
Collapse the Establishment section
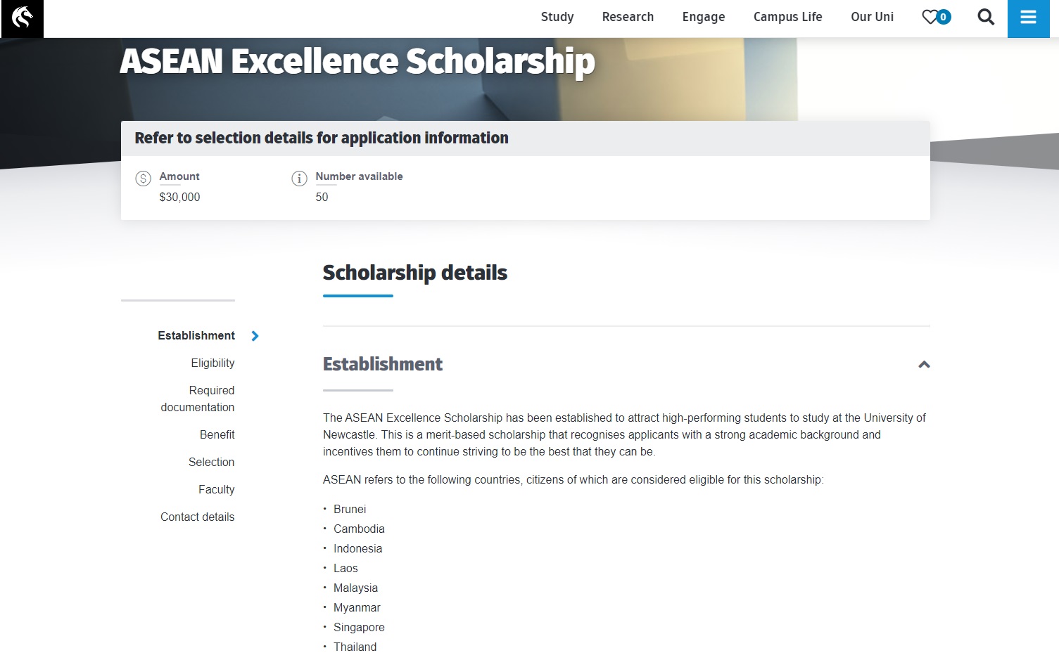(x=924, y=364)
